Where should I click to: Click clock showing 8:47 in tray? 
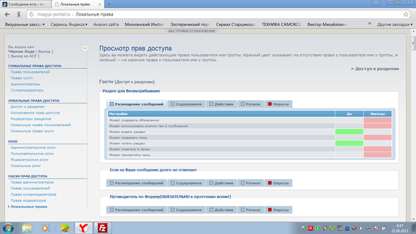[400, 226]
